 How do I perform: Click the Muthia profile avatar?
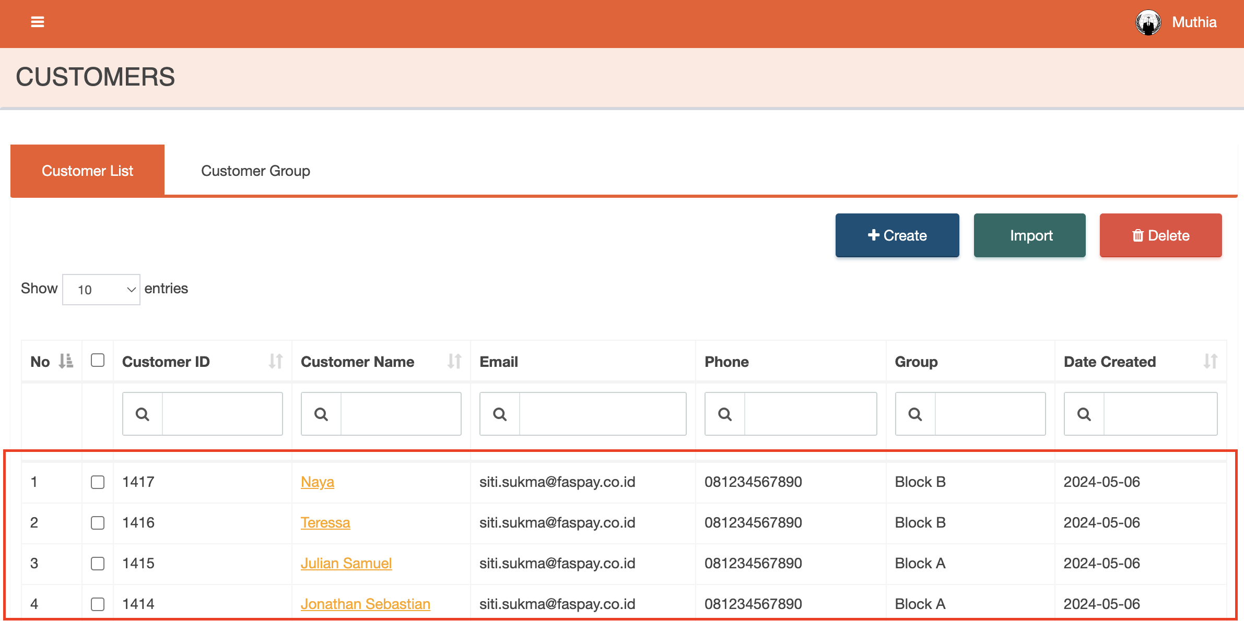1148,22
